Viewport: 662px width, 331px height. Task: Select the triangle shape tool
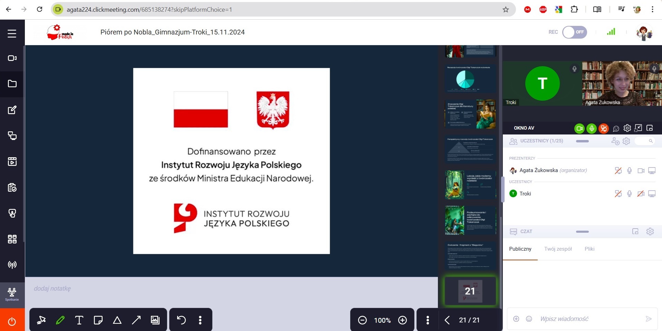117,320
